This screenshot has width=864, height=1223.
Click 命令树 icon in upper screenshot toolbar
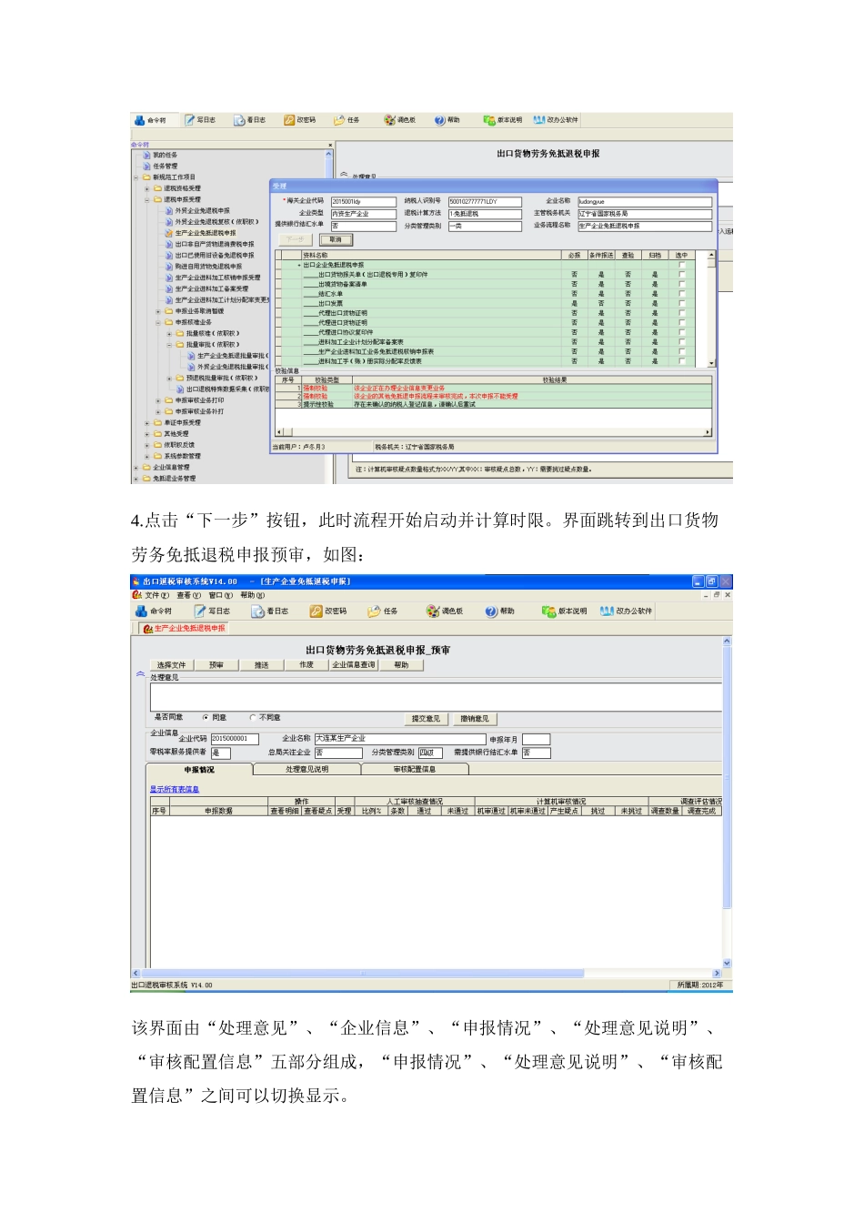pos(139,120)
